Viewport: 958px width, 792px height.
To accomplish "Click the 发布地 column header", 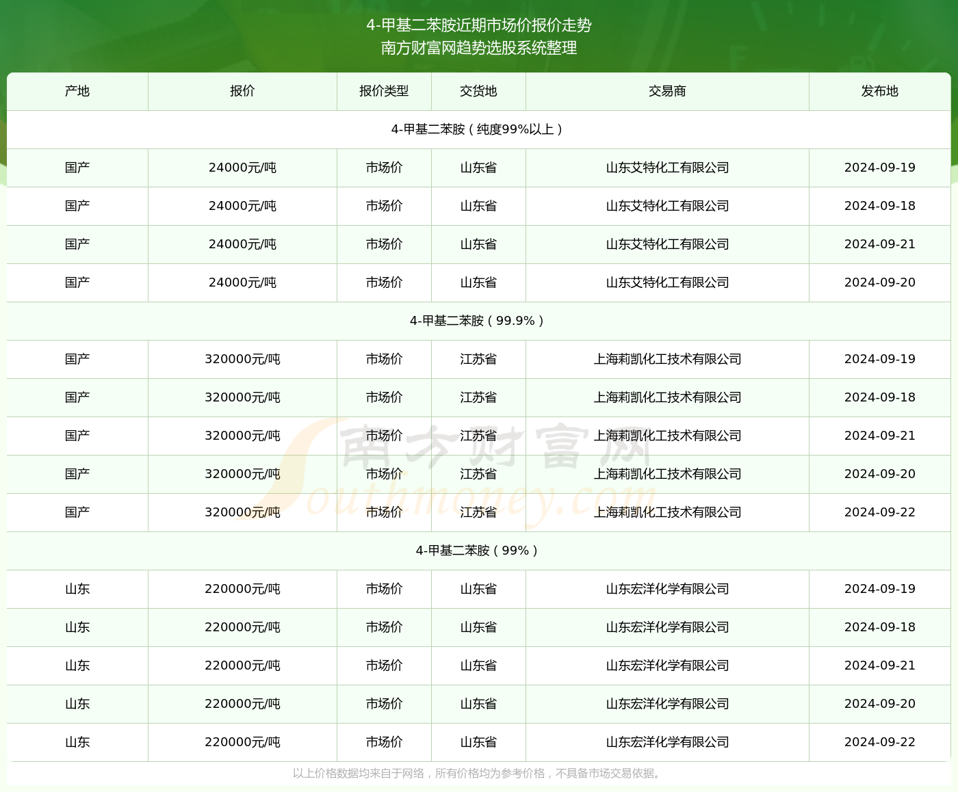I will 880,91.
